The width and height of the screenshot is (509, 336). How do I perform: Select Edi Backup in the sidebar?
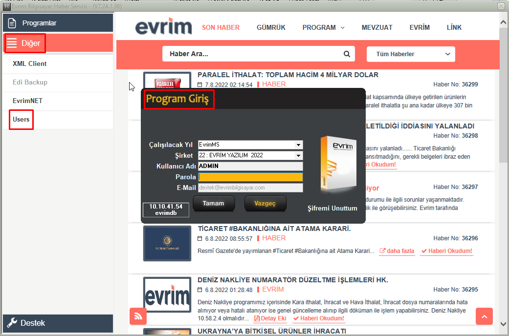[58, 83]
